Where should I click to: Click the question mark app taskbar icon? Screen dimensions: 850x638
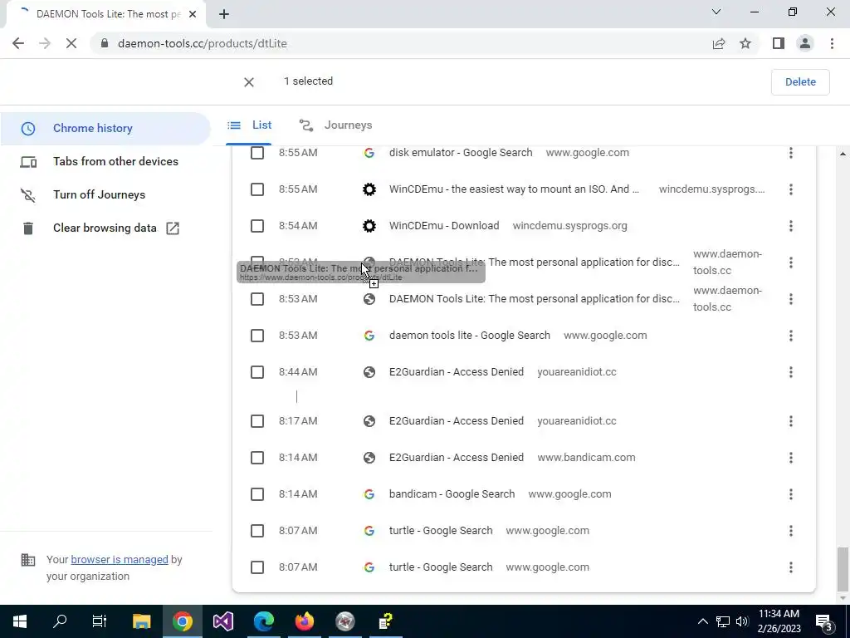point(385,621)
